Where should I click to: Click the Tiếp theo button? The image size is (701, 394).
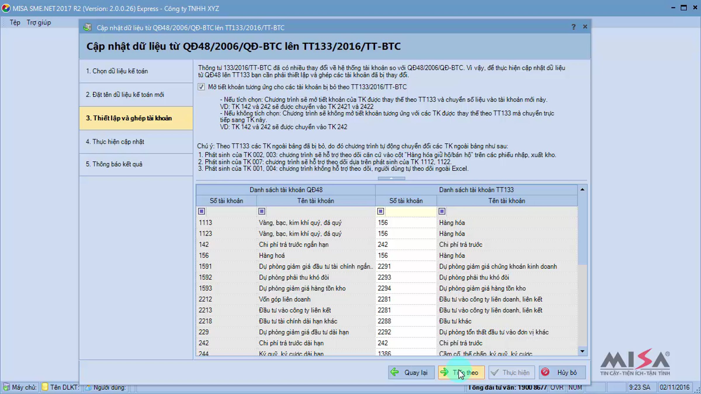pos(461,372)
